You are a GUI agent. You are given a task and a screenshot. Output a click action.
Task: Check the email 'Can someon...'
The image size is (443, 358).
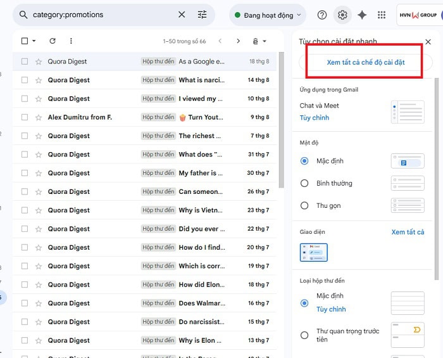[x=25, y=191]
